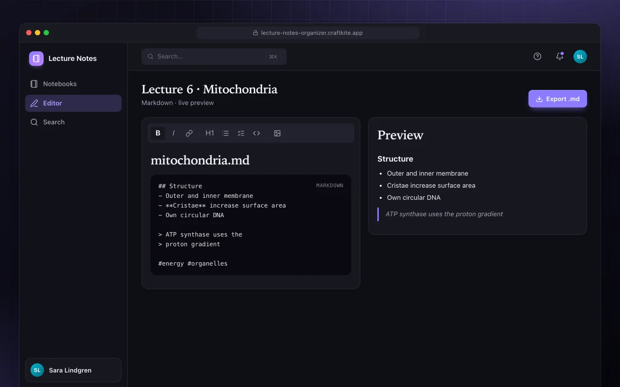Image resolution: width=620 pixels, height=387 pixels.
Task: Insert a checklist from toolbar
Action: coord(241,133)
